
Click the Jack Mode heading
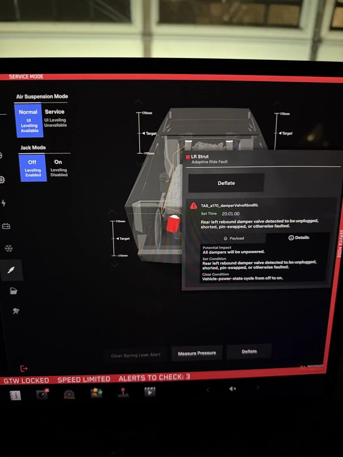click(x=33, y=147)
